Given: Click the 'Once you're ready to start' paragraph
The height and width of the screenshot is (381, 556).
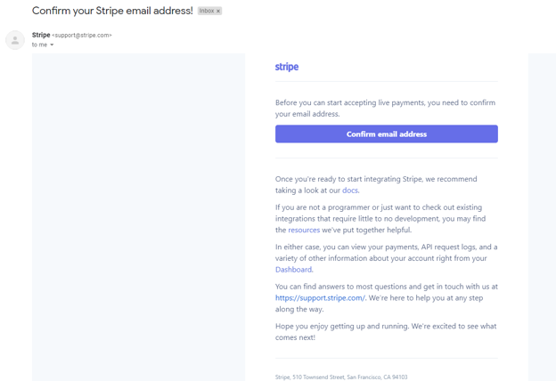Looking at the screenshot, I should pos(385,179).
